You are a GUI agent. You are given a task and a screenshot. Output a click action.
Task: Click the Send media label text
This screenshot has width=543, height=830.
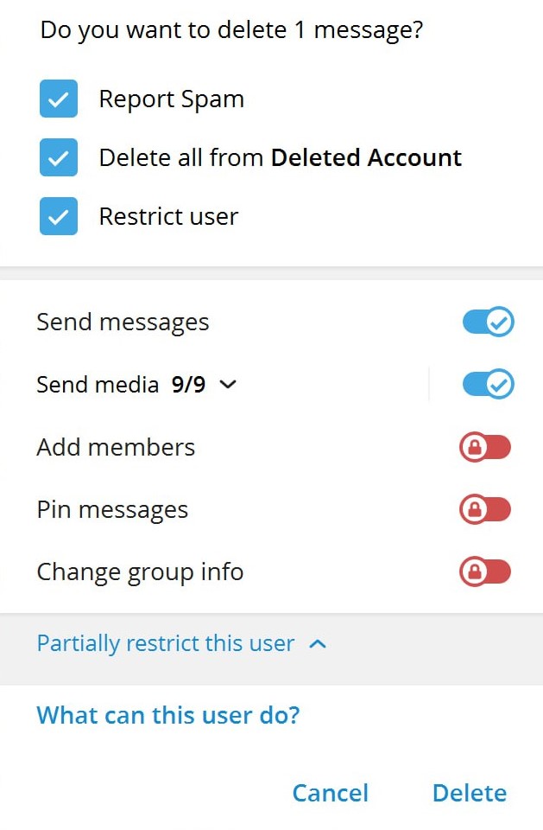pos(98,385)
